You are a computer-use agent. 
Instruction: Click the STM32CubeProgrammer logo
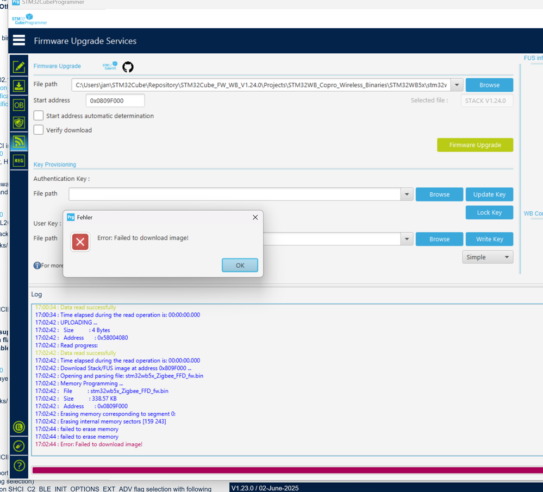click(29, 19)
